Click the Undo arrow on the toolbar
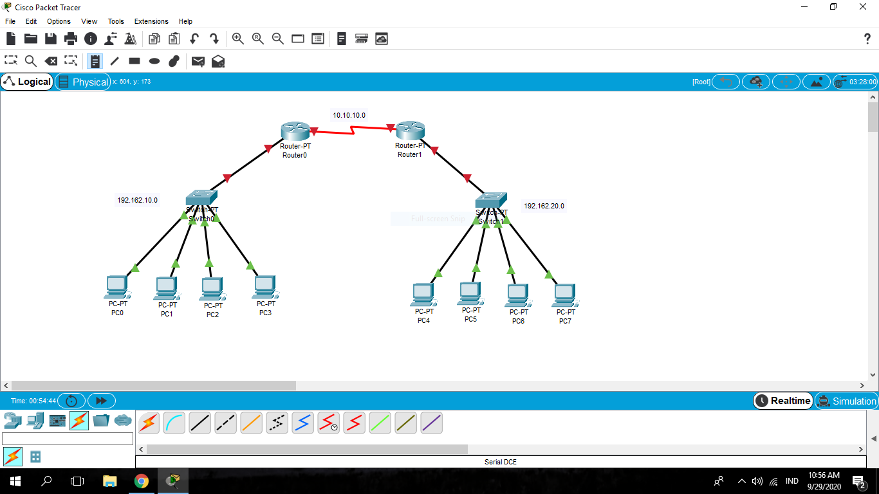Image resolution: width=879 pixels, height=494 pixels. (x=194, y=39)
